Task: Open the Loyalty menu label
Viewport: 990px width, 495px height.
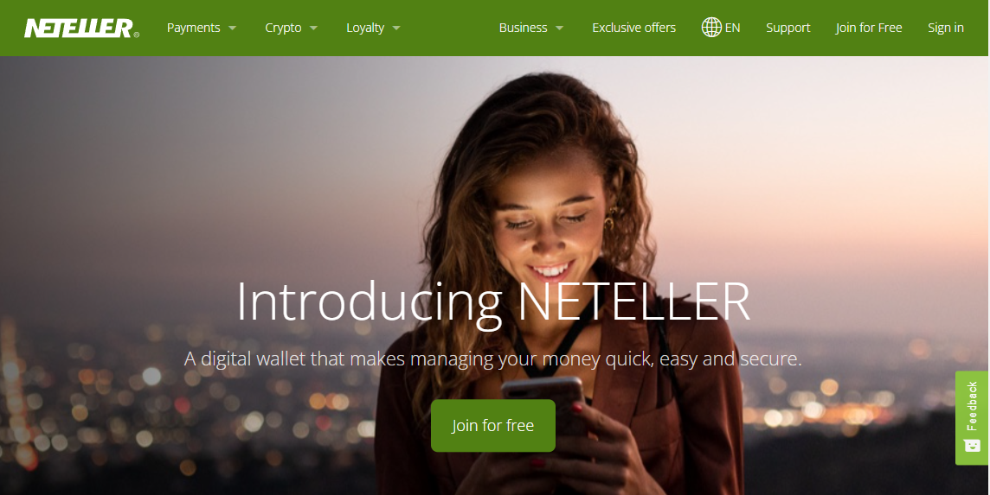Action: coord(365,28)
